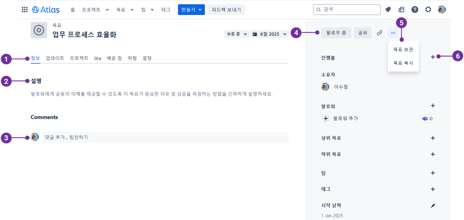This screenshot has width=464, height=220.
Task: Click the 댓글 추가 comment field
Action: pyautogui.click(x=165, y=137)
